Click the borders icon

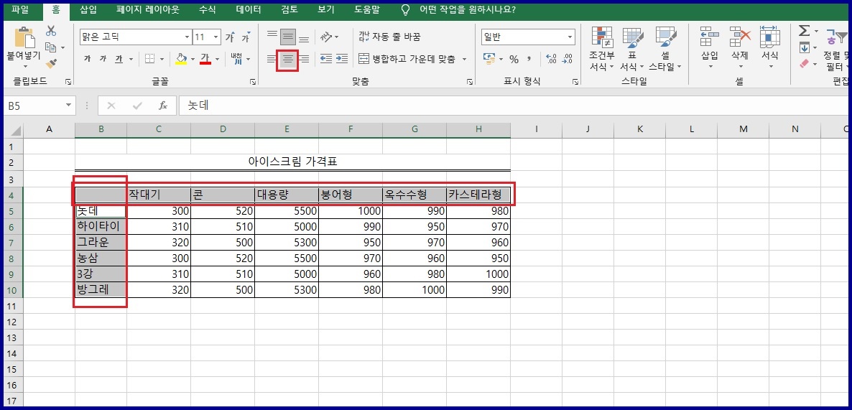(149, 59)
